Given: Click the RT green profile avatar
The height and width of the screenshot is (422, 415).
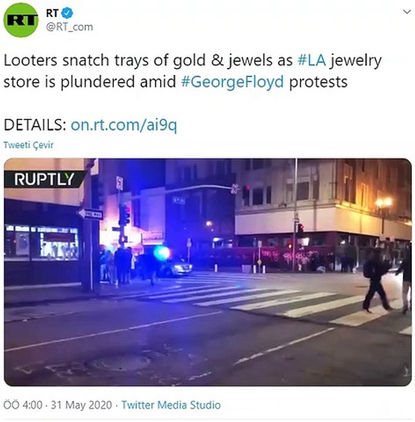Looking at the screenshot, I should [x=21, y=20].
